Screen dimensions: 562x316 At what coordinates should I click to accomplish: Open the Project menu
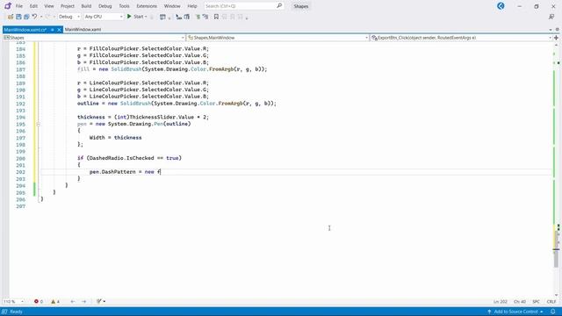[68, 6]
